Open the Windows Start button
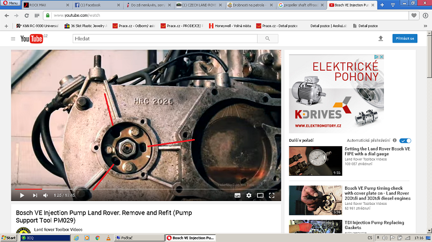 click(9, 238)
